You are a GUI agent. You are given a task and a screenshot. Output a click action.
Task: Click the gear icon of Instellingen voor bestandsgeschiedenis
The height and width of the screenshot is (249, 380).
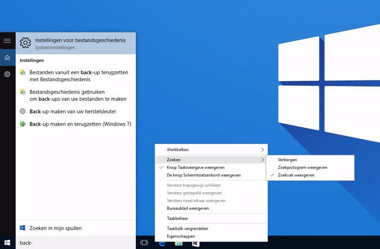click(x=25, y=43)
